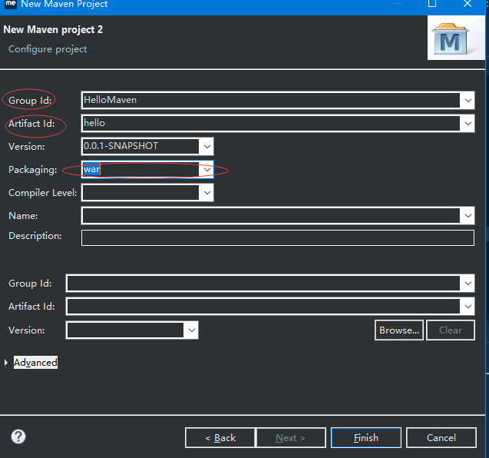Viewport: 489px width, 458px height.
Task: Click the 'Packaging:' label
Action: [x=33, y=170]
